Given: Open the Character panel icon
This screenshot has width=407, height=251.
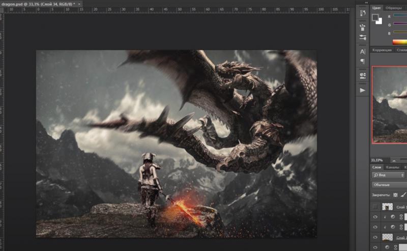Looking at the screenshot, I should point(363,52).
